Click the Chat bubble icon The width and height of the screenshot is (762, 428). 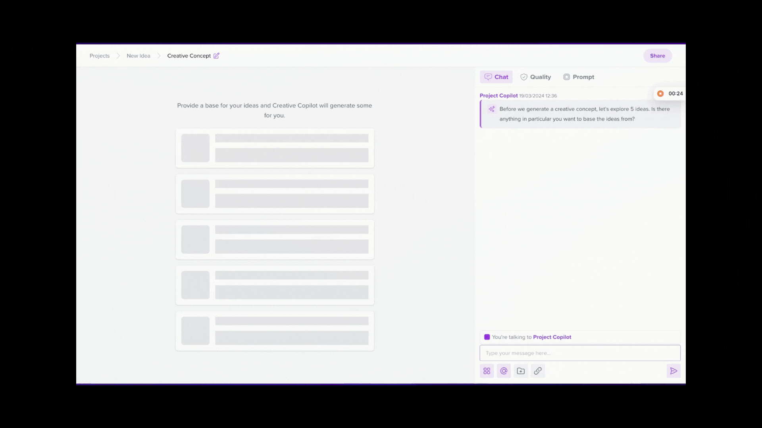tap(488, 76)
